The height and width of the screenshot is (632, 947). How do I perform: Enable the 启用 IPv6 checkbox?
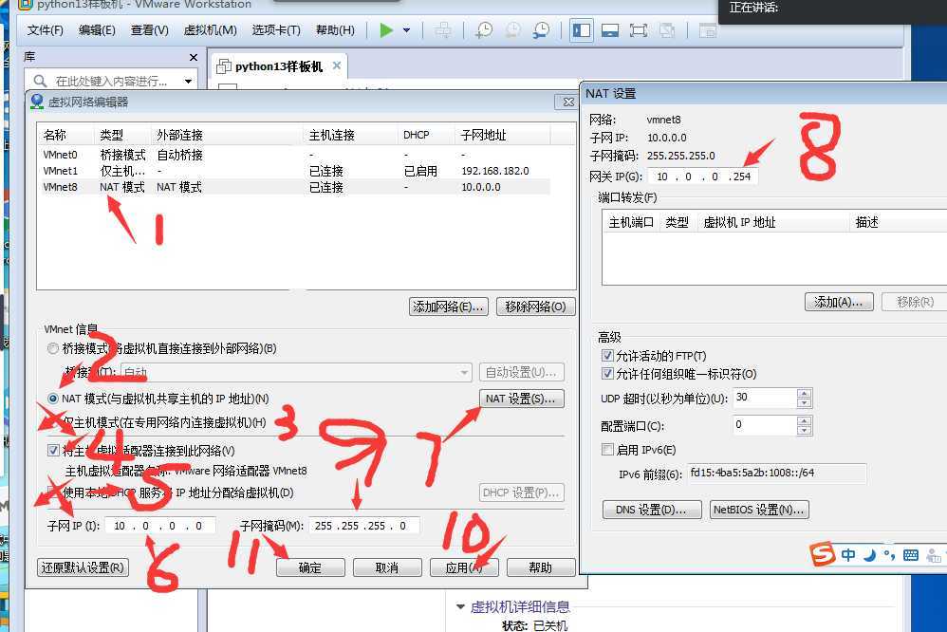click(607, 449)
